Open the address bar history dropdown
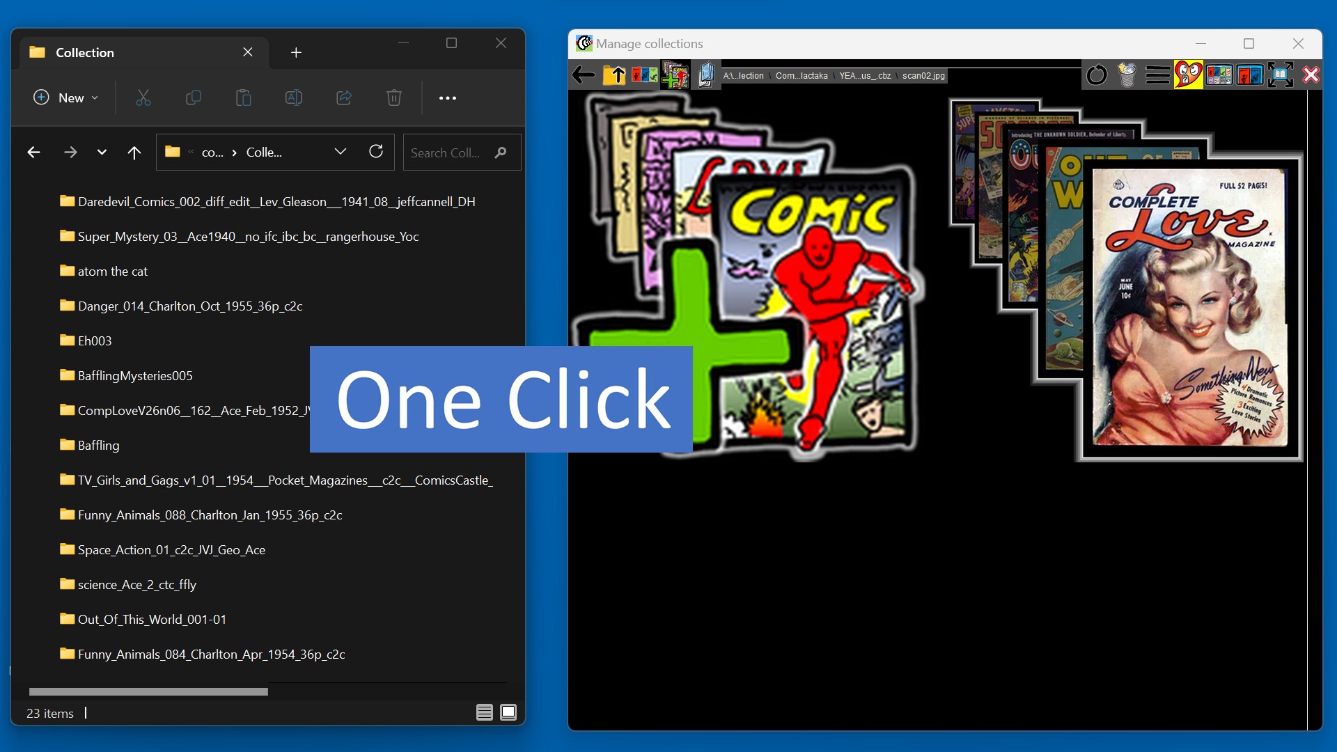Image resolution: width=1337 pixels, height=752 pixels. [341, 152]
